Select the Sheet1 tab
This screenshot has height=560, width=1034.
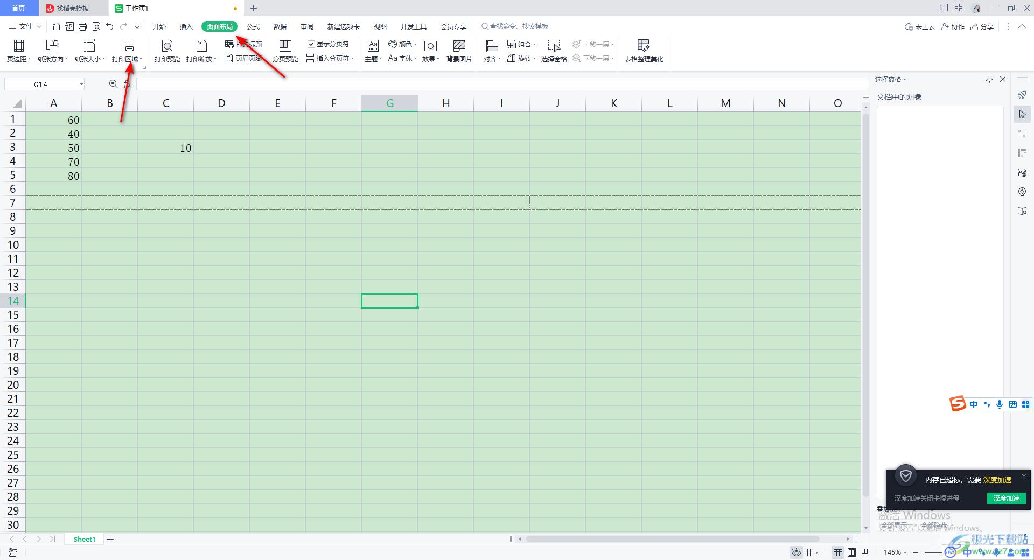(85, 539)
